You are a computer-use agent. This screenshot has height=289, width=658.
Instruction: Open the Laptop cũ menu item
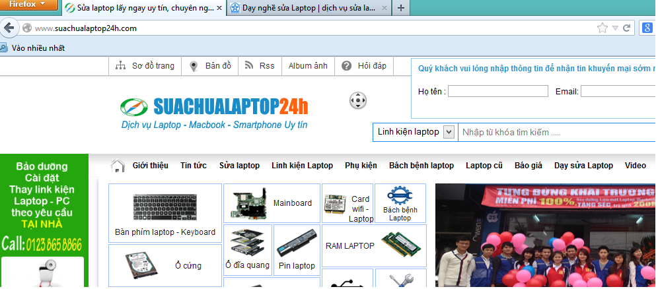point(484,166)
